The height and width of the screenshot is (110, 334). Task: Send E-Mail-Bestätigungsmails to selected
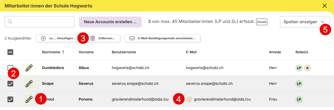point(162,38)
